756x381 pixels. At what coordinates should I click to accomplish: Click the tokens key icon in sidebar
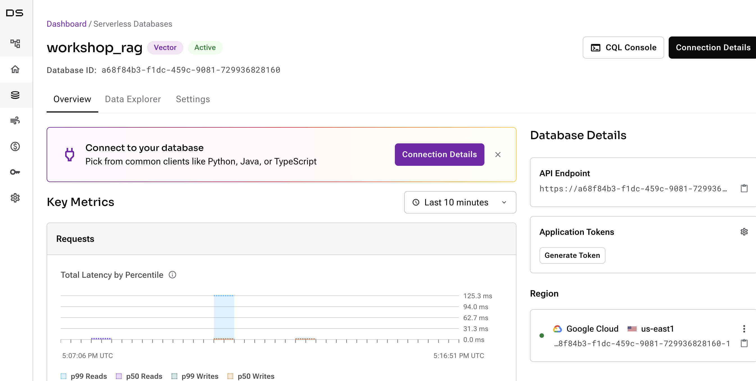click(x=15, y=172)
